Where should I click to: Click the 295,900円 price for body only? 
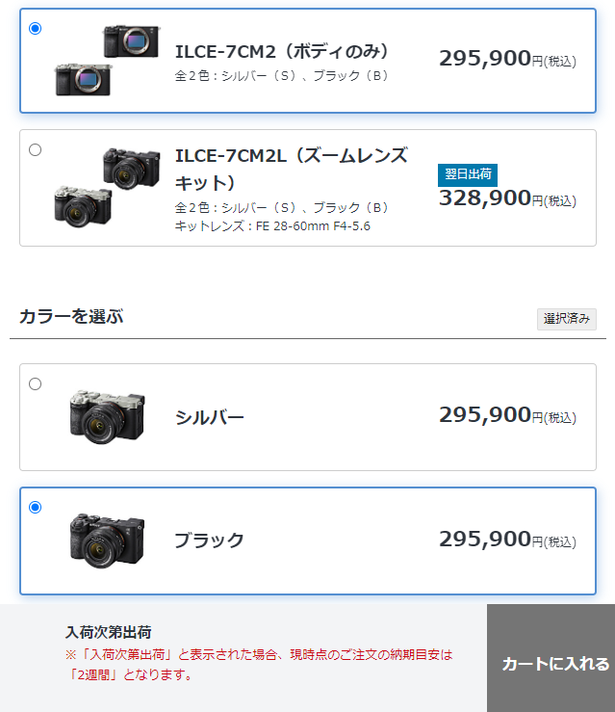[507, 59]
